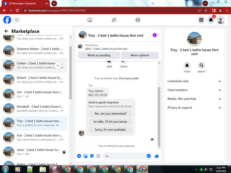231x173 pixels.
Task: Open a new browser tab
Action: pos(54,3)
